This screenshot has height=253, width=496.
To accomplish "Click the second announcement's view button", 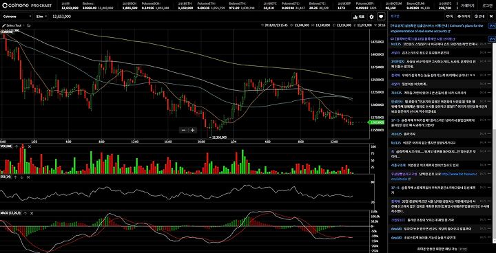I will [x=492, y=38].
